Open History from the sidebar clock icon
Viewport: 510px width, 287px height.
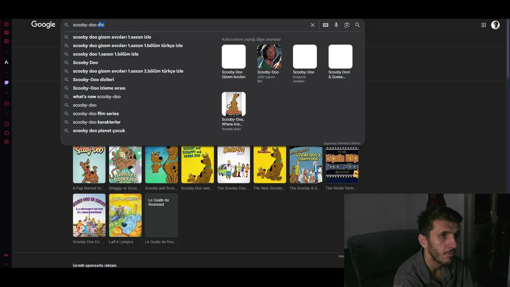[6, 124]
